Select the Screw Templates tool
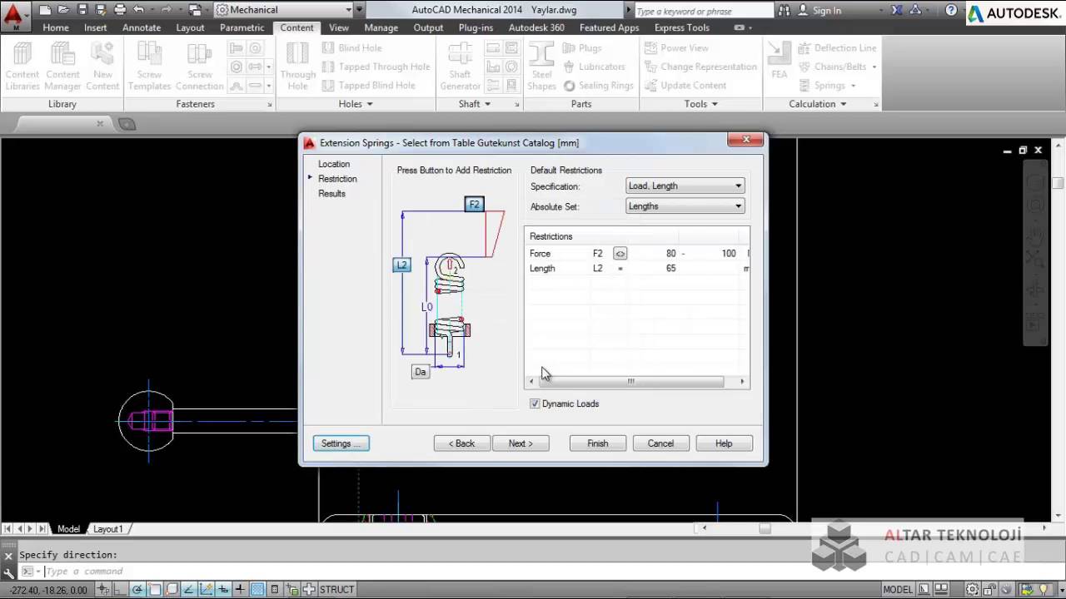 pyautogui.click(x=150, y=67)
